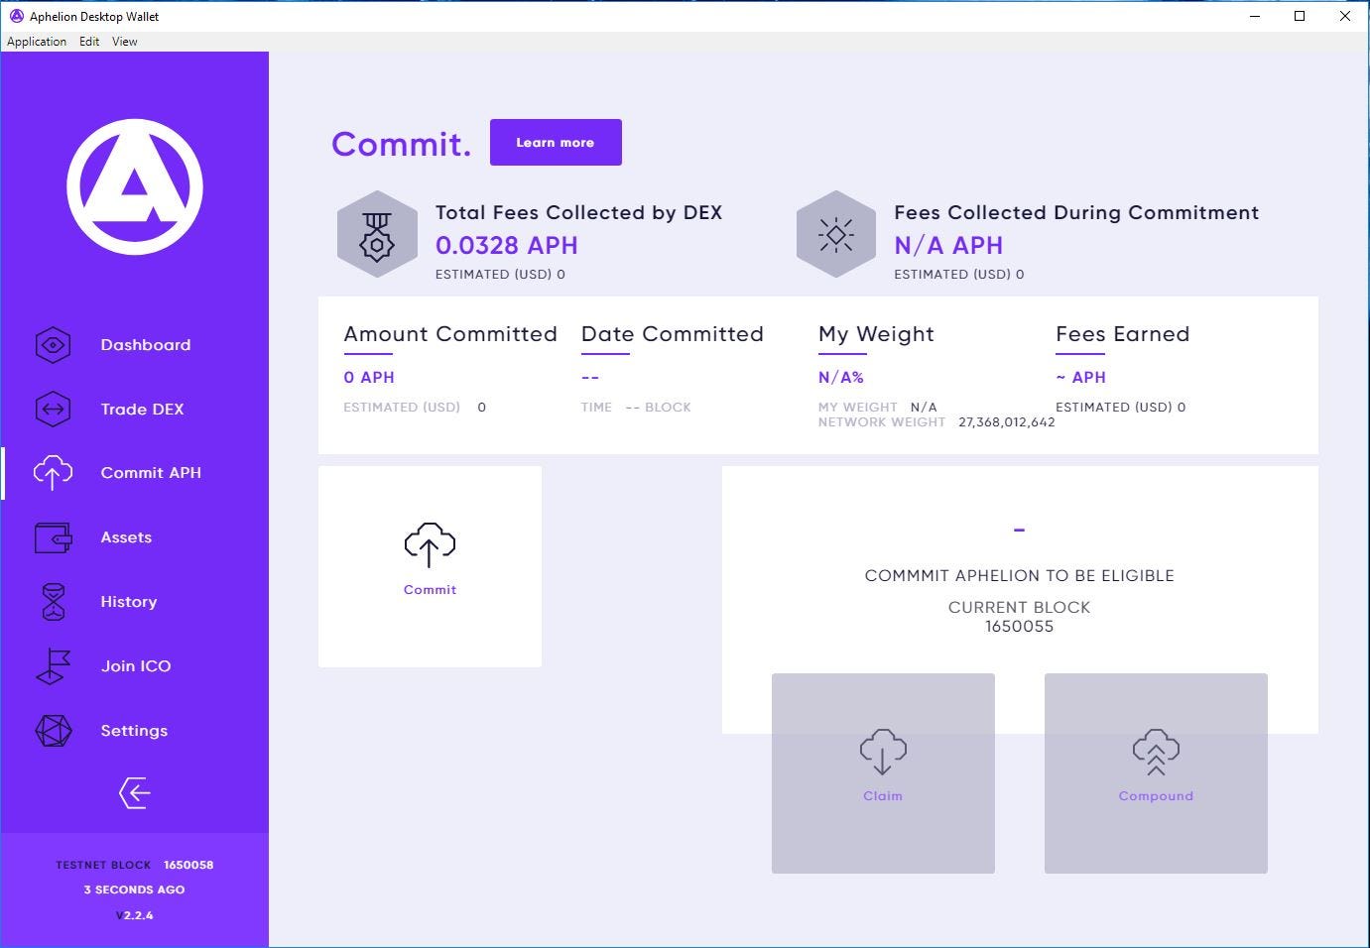Click the Compound cloud icon

(x=1156, y=752)
